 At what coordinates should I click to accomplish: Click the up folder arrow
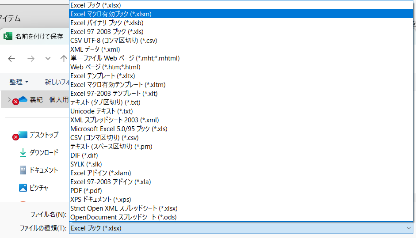point(64,58)
